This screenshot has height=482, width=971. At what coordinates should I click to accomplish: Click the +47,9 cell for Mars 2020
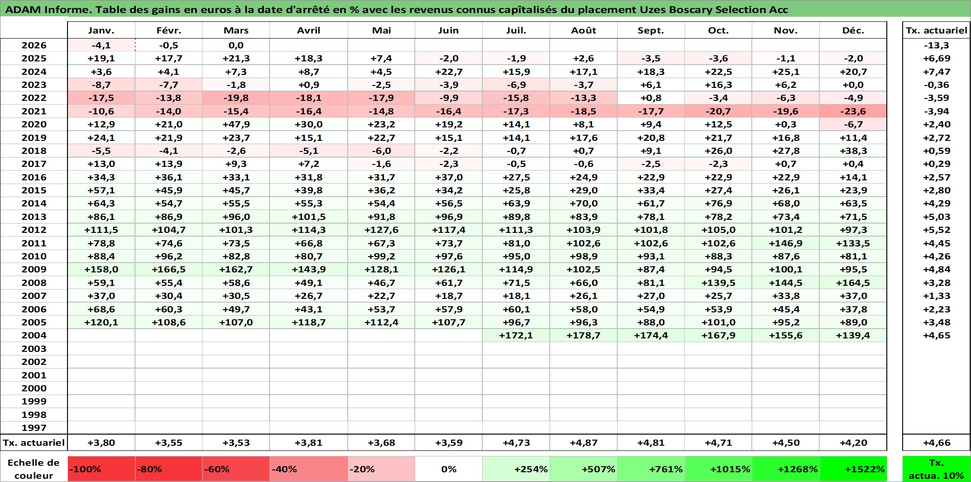(236, 124)
